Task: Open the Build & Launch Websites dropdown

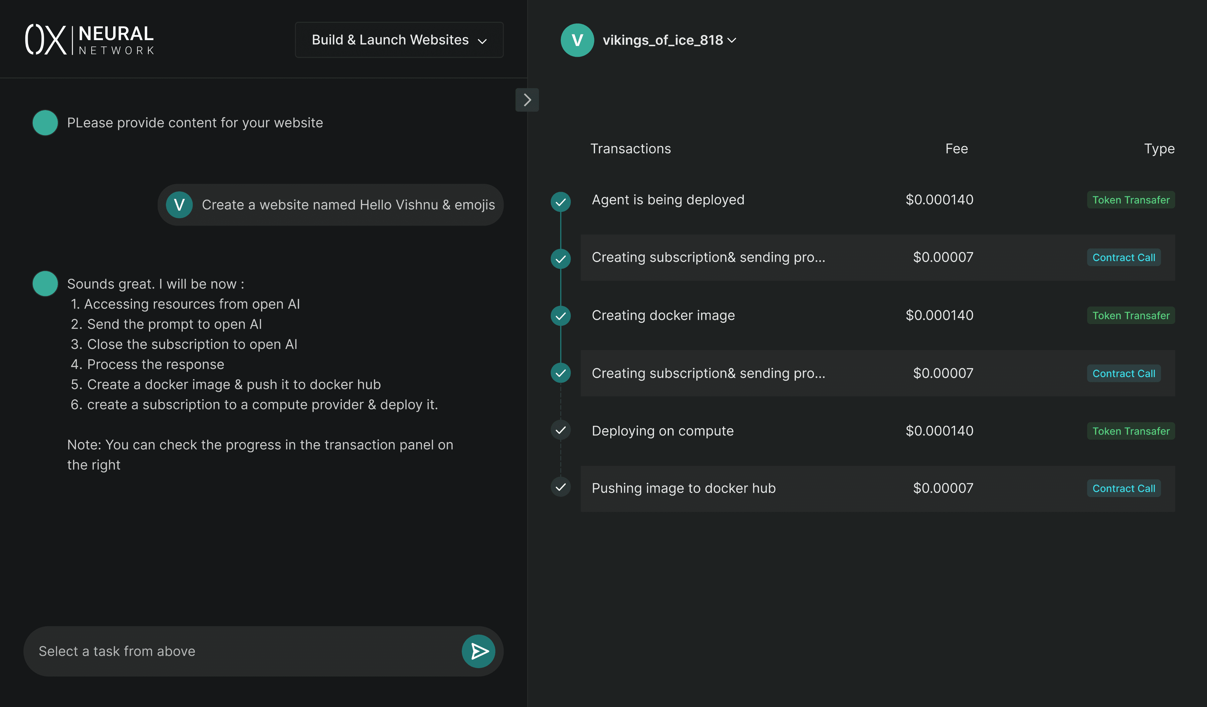Action: click(398, 40)
